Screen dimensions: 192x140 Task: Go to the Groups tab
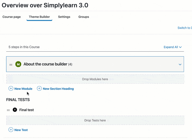(x=84, y=17)
